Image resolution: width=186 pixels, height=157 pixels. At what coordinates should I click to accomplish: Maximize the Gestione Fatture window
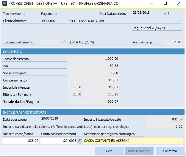pos(165,4)
